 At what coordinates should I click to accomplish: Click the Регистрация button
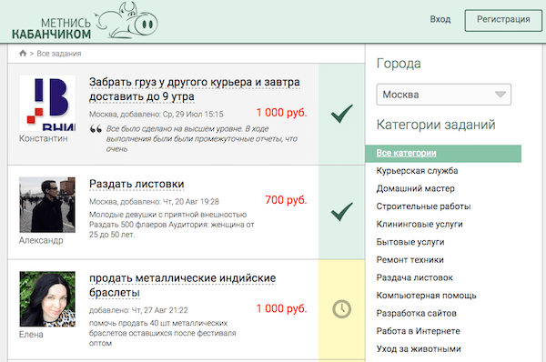pyautogui.click(x=503, y=21)
